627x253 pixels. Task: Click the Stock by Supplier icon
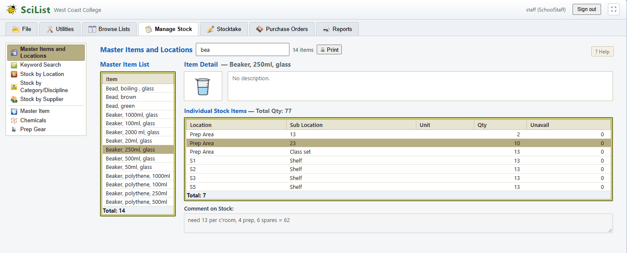[x=14, y=99]
